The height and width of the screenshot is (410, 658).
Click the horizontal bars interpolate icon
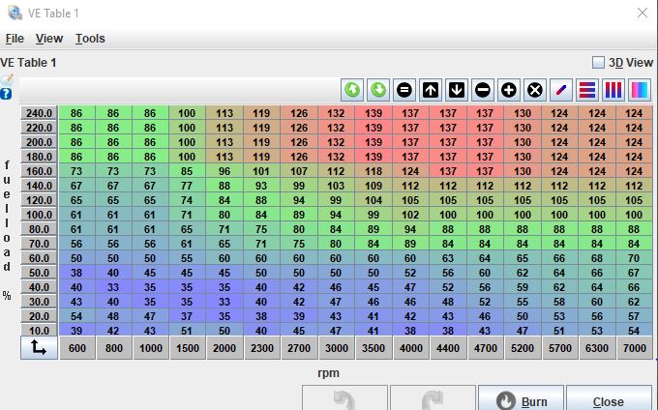[587, 90]
